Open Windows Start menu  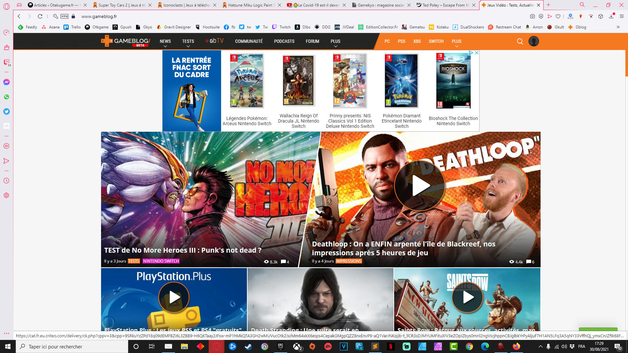8,346
